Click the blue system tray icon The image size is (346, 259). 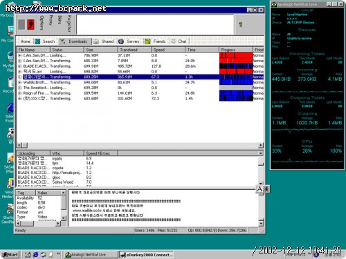[x=316, y=255]
